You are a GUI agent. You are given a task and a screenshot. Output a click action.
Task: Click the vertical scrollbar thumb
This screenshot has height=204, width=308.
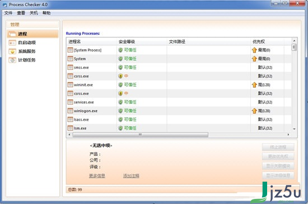(x=294, y=48)
